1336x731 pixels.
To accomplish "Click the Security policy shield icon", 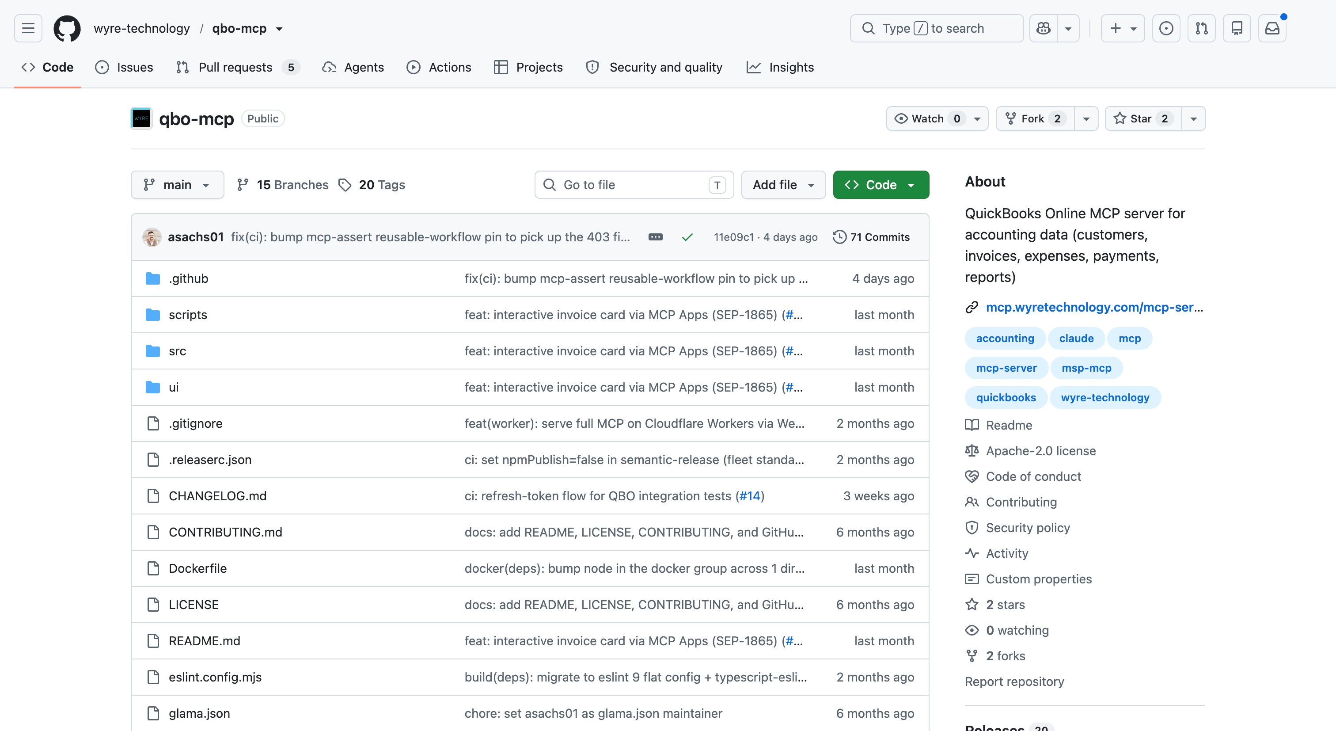I will click(972, 528).
